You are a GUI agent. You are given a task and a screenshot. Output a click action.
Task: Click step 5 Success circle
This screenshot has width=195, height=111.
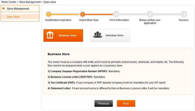pyautogui.click(x=184, y=14)
